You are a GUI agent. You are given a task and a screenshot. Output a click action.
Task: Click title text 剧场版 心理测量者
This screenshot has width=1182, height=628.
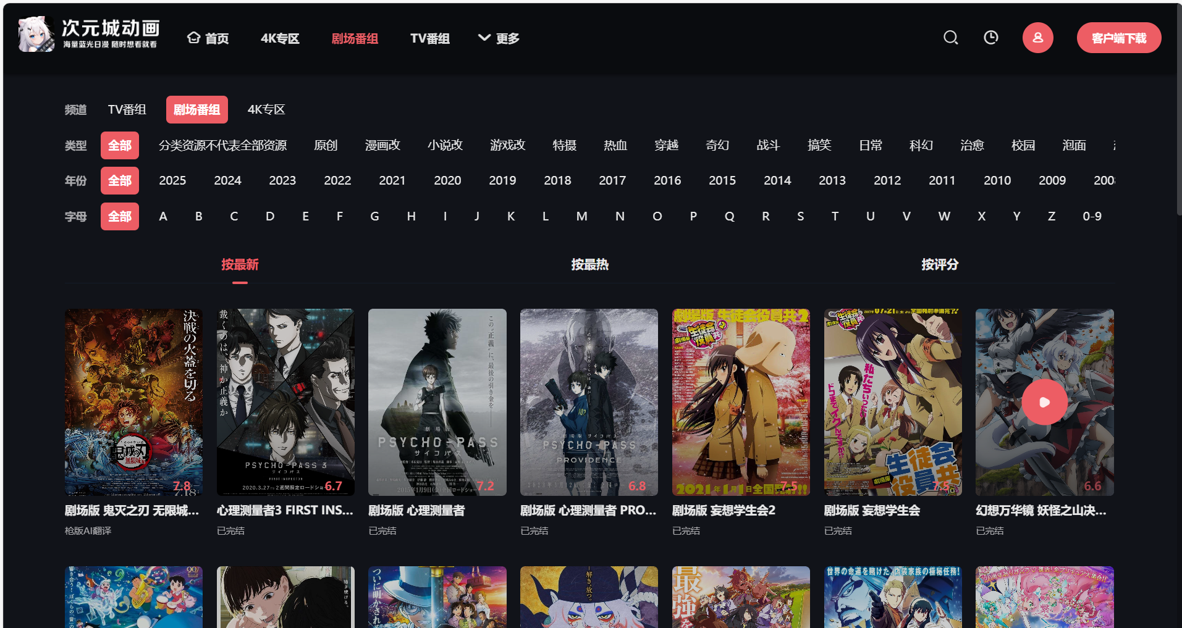click(416, 511)
